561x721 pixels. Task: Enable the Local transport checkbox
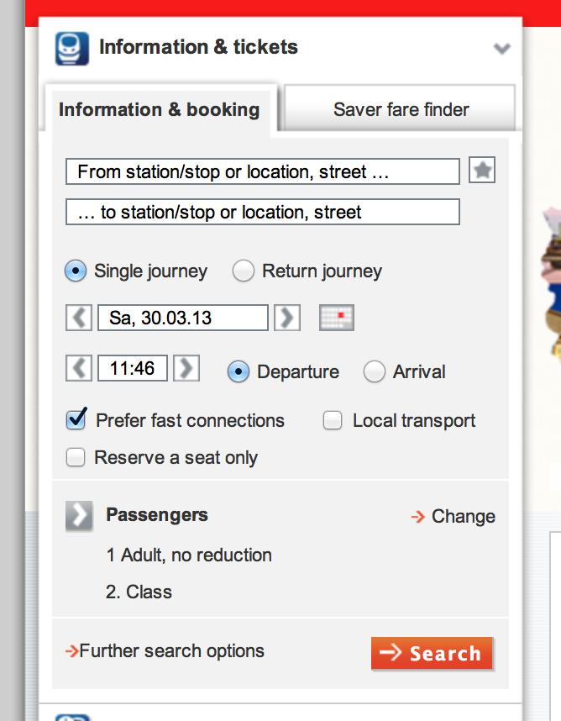[333, 420]
